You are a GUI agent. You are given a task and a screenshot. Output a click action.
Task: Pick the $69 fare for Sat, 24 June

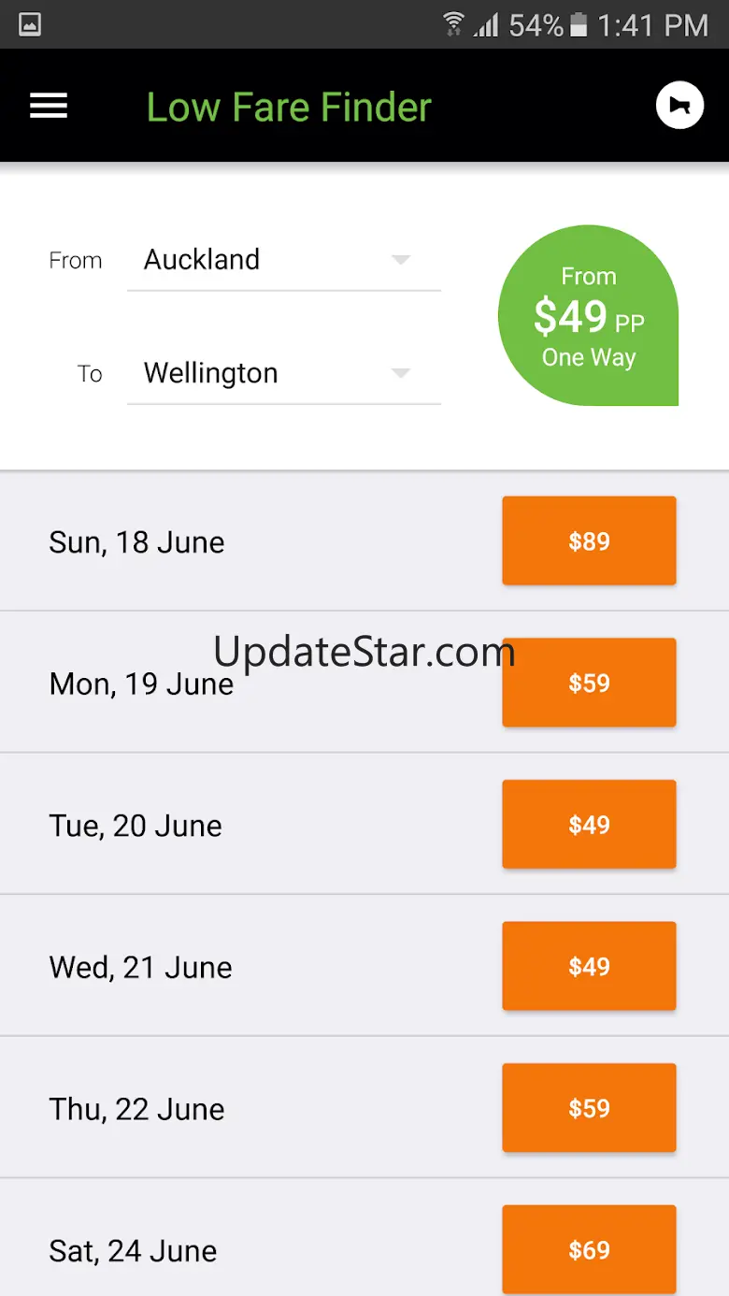(589, 1249)
